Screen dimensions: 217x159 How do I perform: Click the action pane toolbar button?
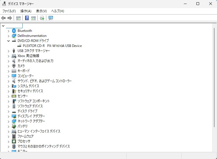pos(33,18)
